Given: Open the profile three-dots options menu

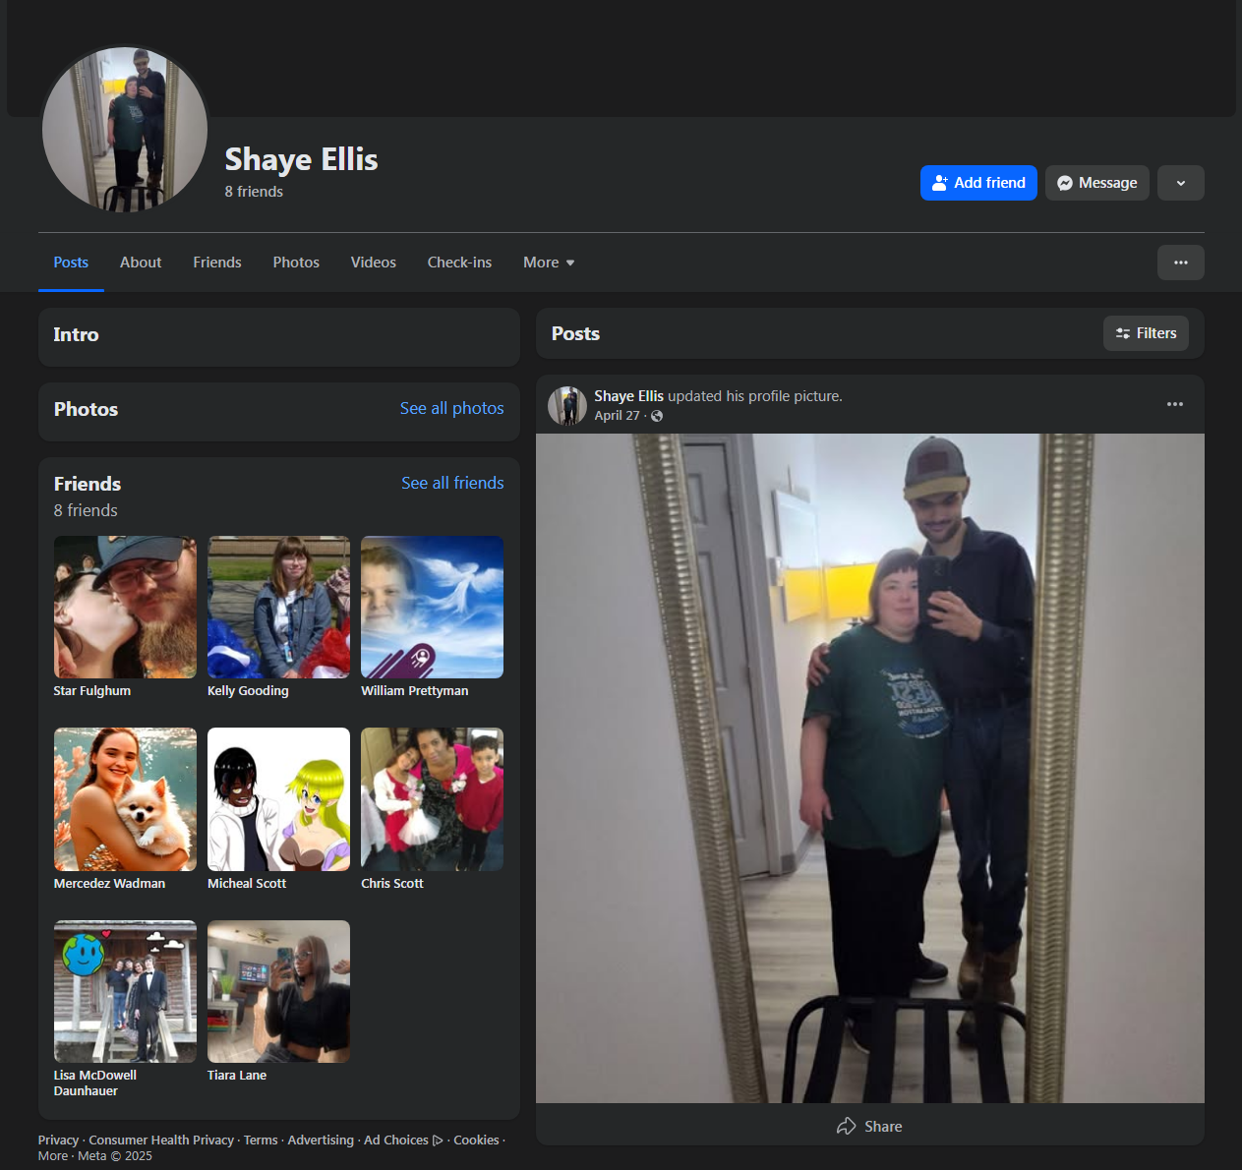Looking at the screenshot, I should click(x=1181, y=263).
